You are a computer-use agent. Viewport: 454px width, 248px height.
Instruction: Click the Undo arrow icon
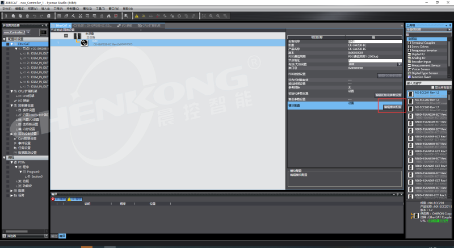click(35, 16)
